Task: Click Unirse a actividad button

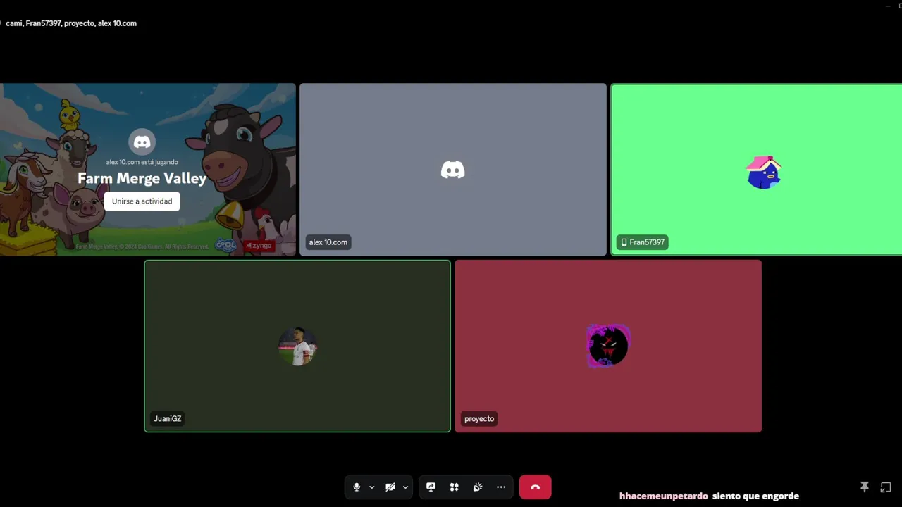Action: [x=142, y=201]
